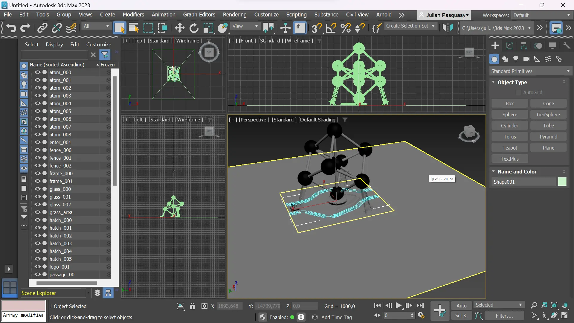Toggle the Angle Snap icon
The height and width of the screenshot is (323, 574).
click(331, 28)
